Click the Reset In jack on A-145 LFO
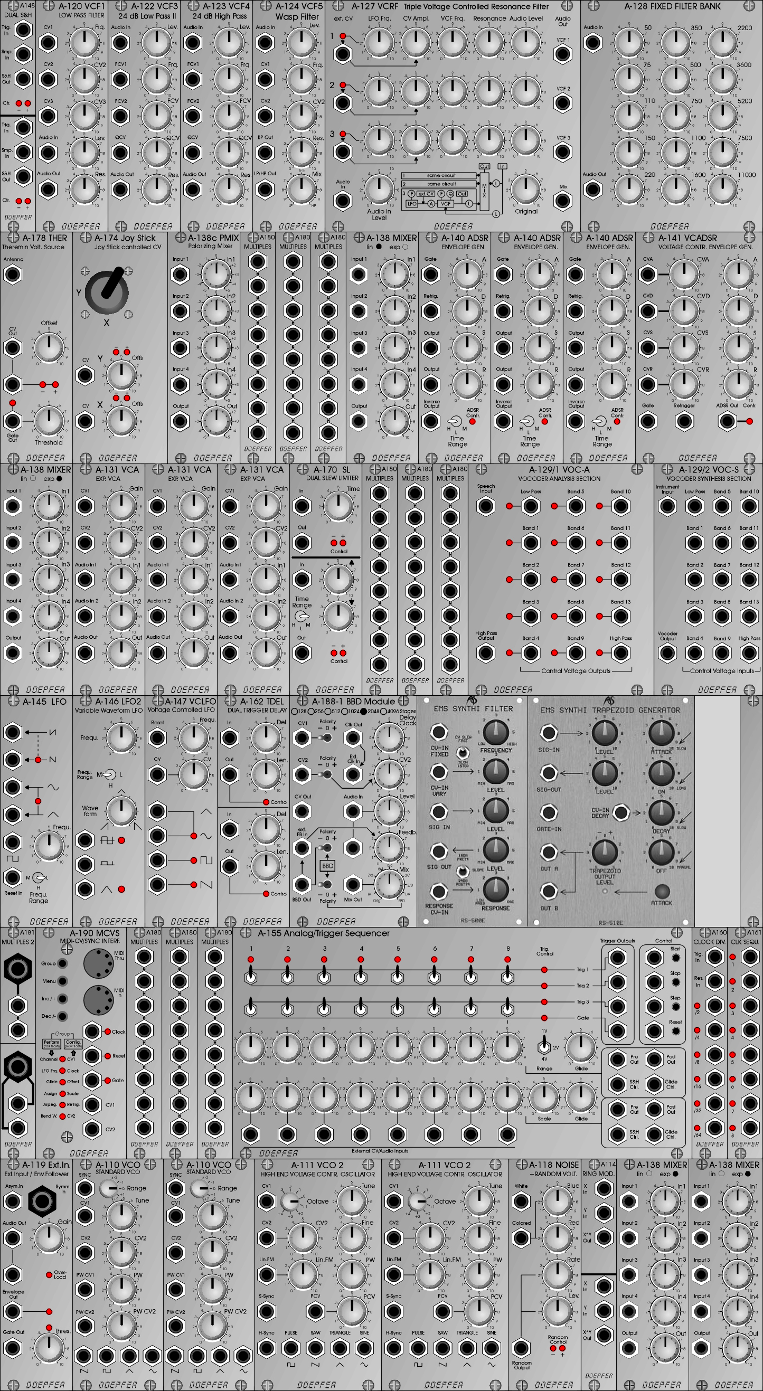763x1391 pixels. click(x=13, y=878)
